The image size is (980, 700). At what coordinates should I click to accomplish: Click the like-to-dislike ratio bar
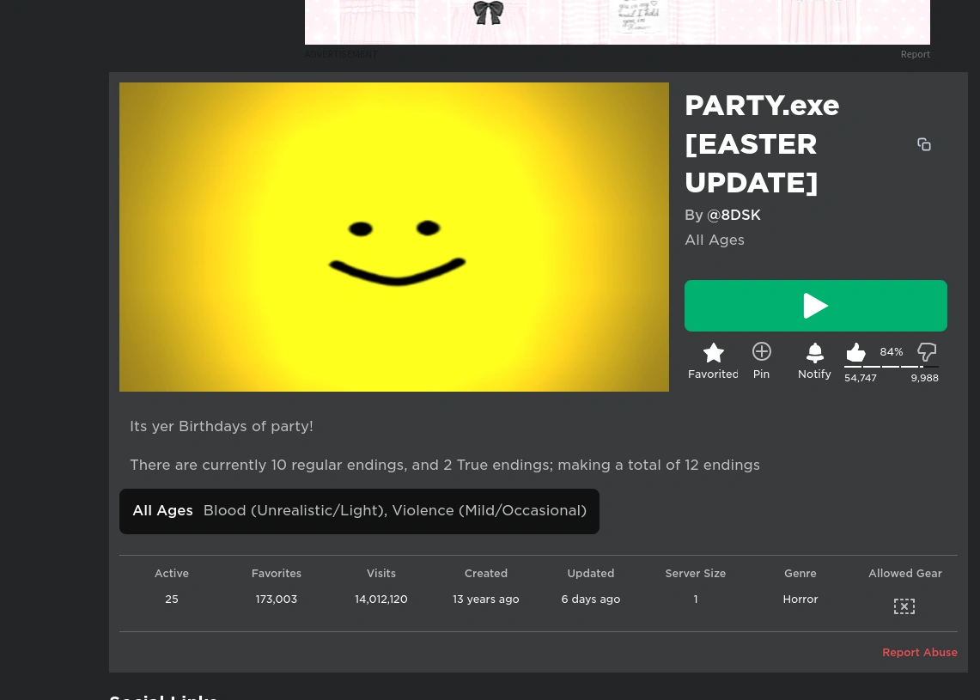click(891, 368)
